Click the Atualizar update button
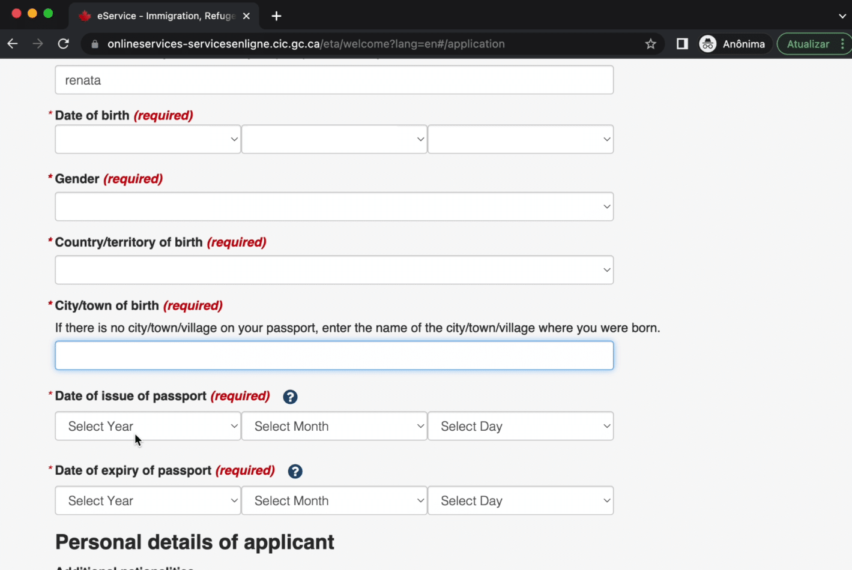Viewport: 852px width, 570px height. point(808,44)
